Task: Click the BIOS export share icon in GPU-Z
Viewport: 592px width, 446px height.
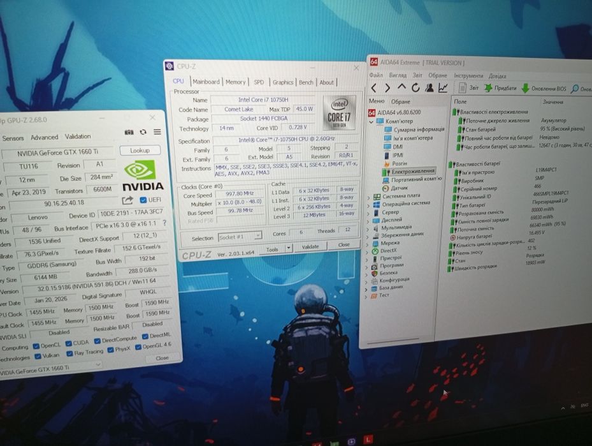Action: click(x=127, y=200)
